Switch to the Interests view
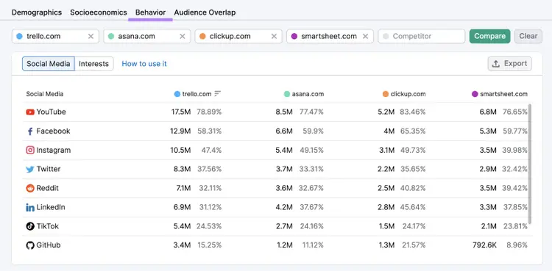 click(93, 64)
